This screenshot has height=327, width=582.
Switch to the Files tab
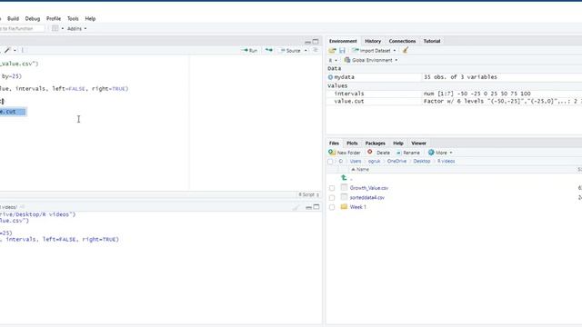[334, 144]
